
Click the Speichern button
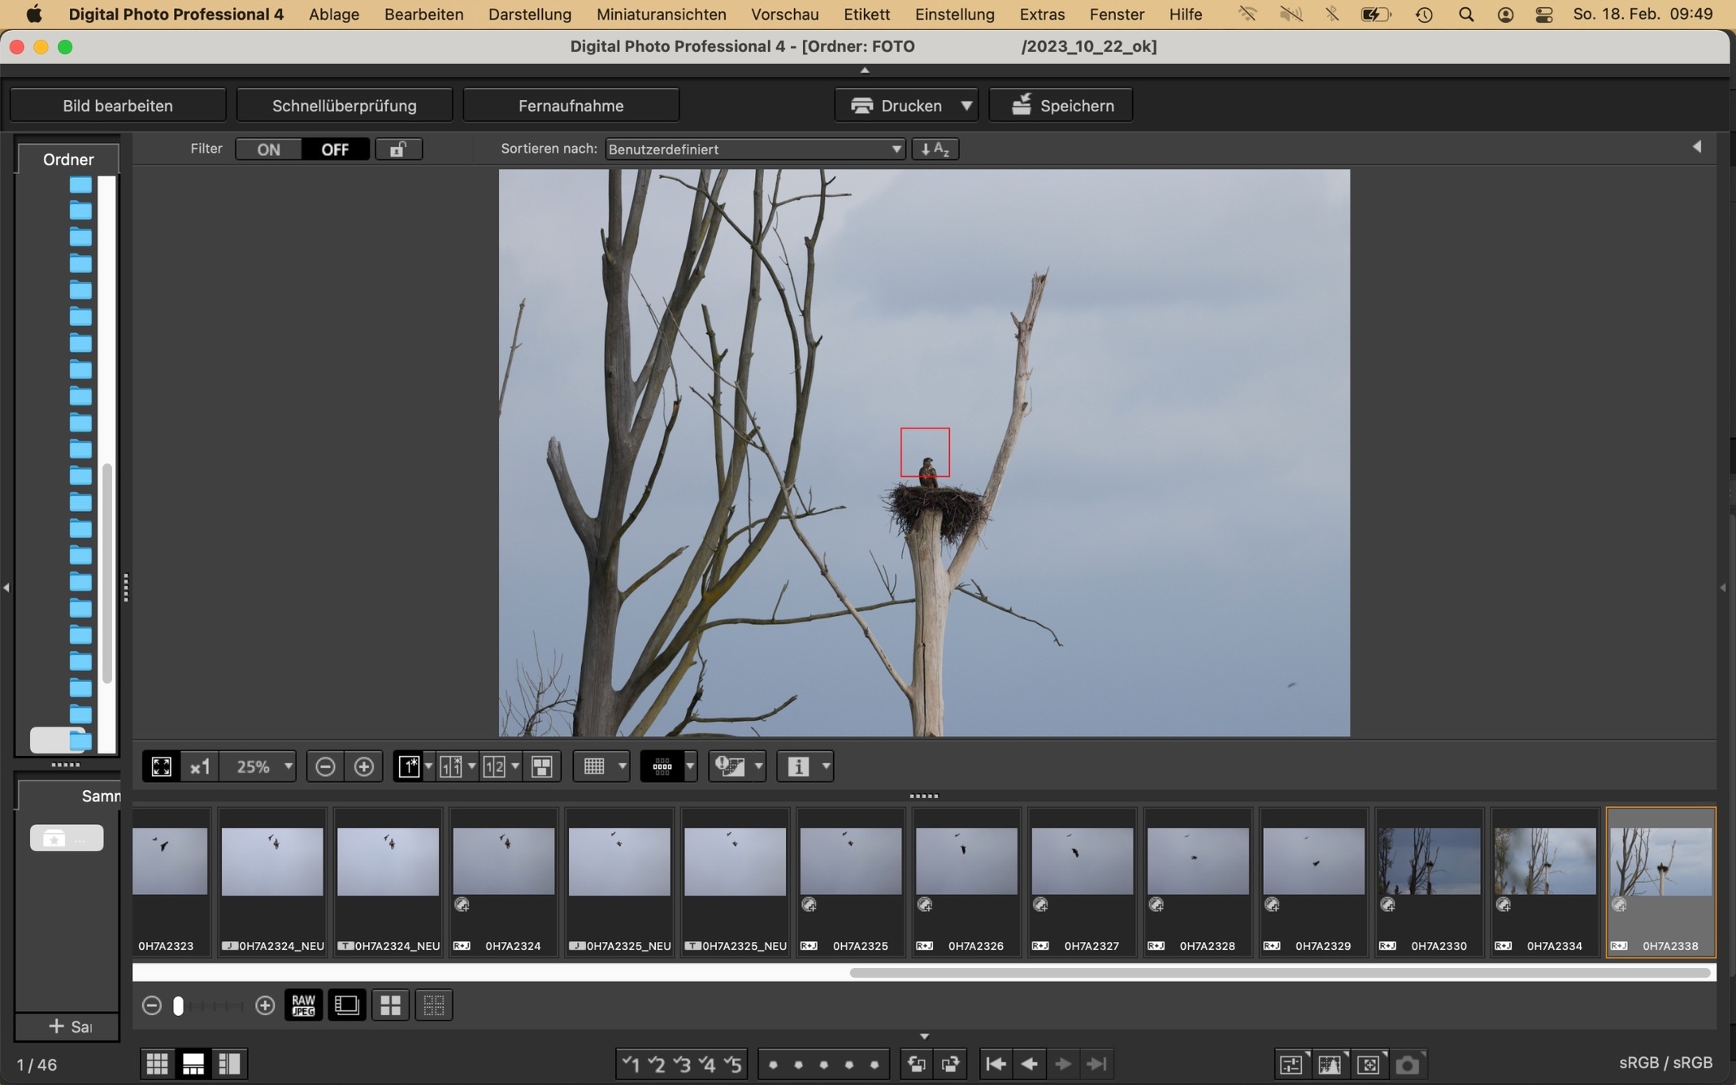(1060, 106)
